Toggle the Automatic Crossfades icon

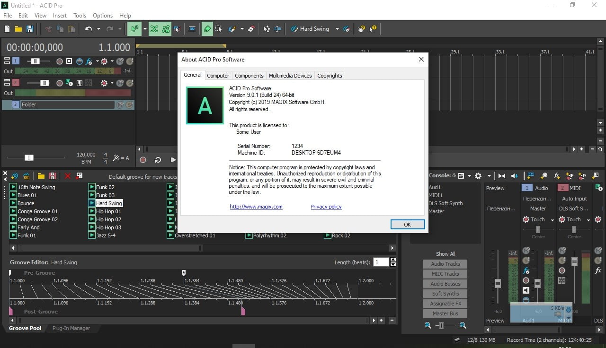pyautogui.click(x=154, y=29)
